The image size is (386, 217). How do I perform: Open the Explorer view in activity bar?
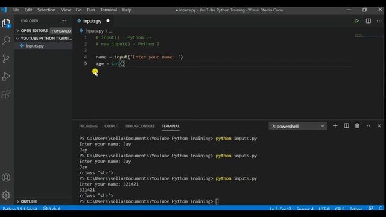(x=6, y=24)
